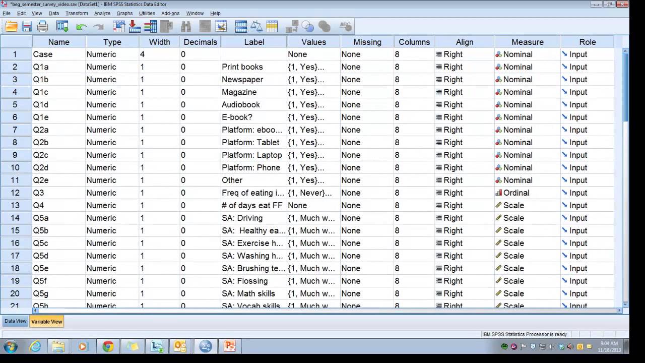
Task: Click the Scale measure cell for Q4
Action: tap(528, 205)
